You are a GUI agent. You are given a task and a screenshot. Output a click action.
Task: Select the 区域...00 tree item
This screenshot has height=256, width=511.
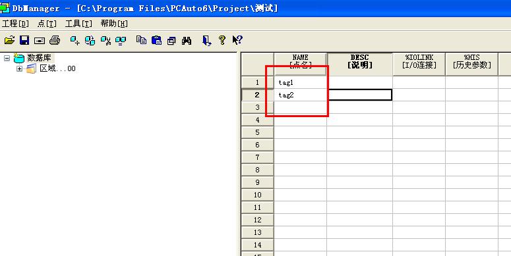(57, 68)
